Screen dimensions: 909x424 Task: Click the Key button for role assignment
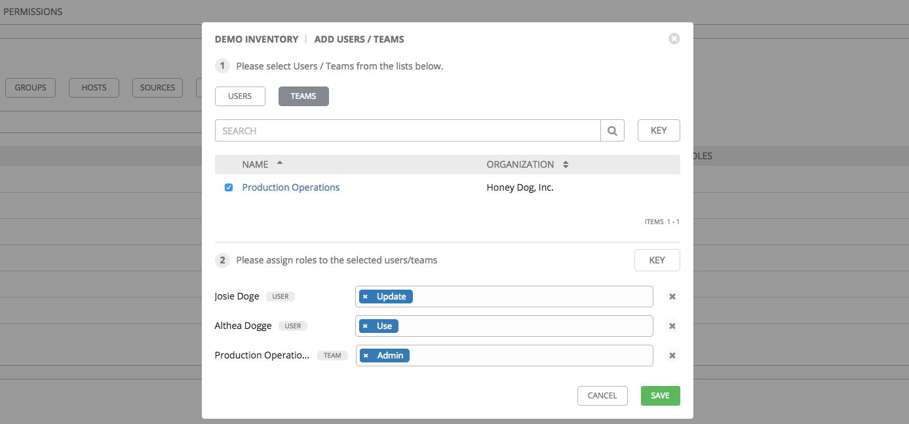tap(657, 260)
